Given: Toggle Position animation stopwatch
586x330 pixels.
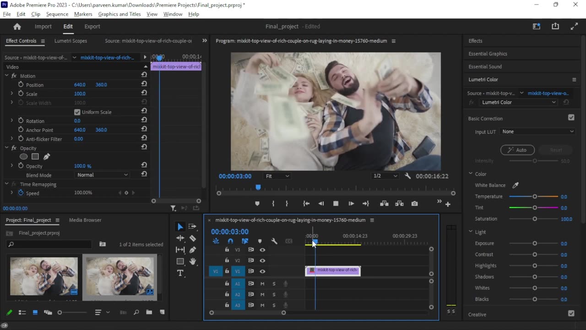Looking at the screenshot, I should (x=21, y=85).
